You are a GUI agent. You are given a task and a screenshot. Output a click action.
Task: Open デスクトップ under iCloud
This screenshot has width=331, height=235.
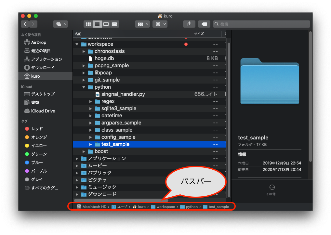[x=45, y=94]
